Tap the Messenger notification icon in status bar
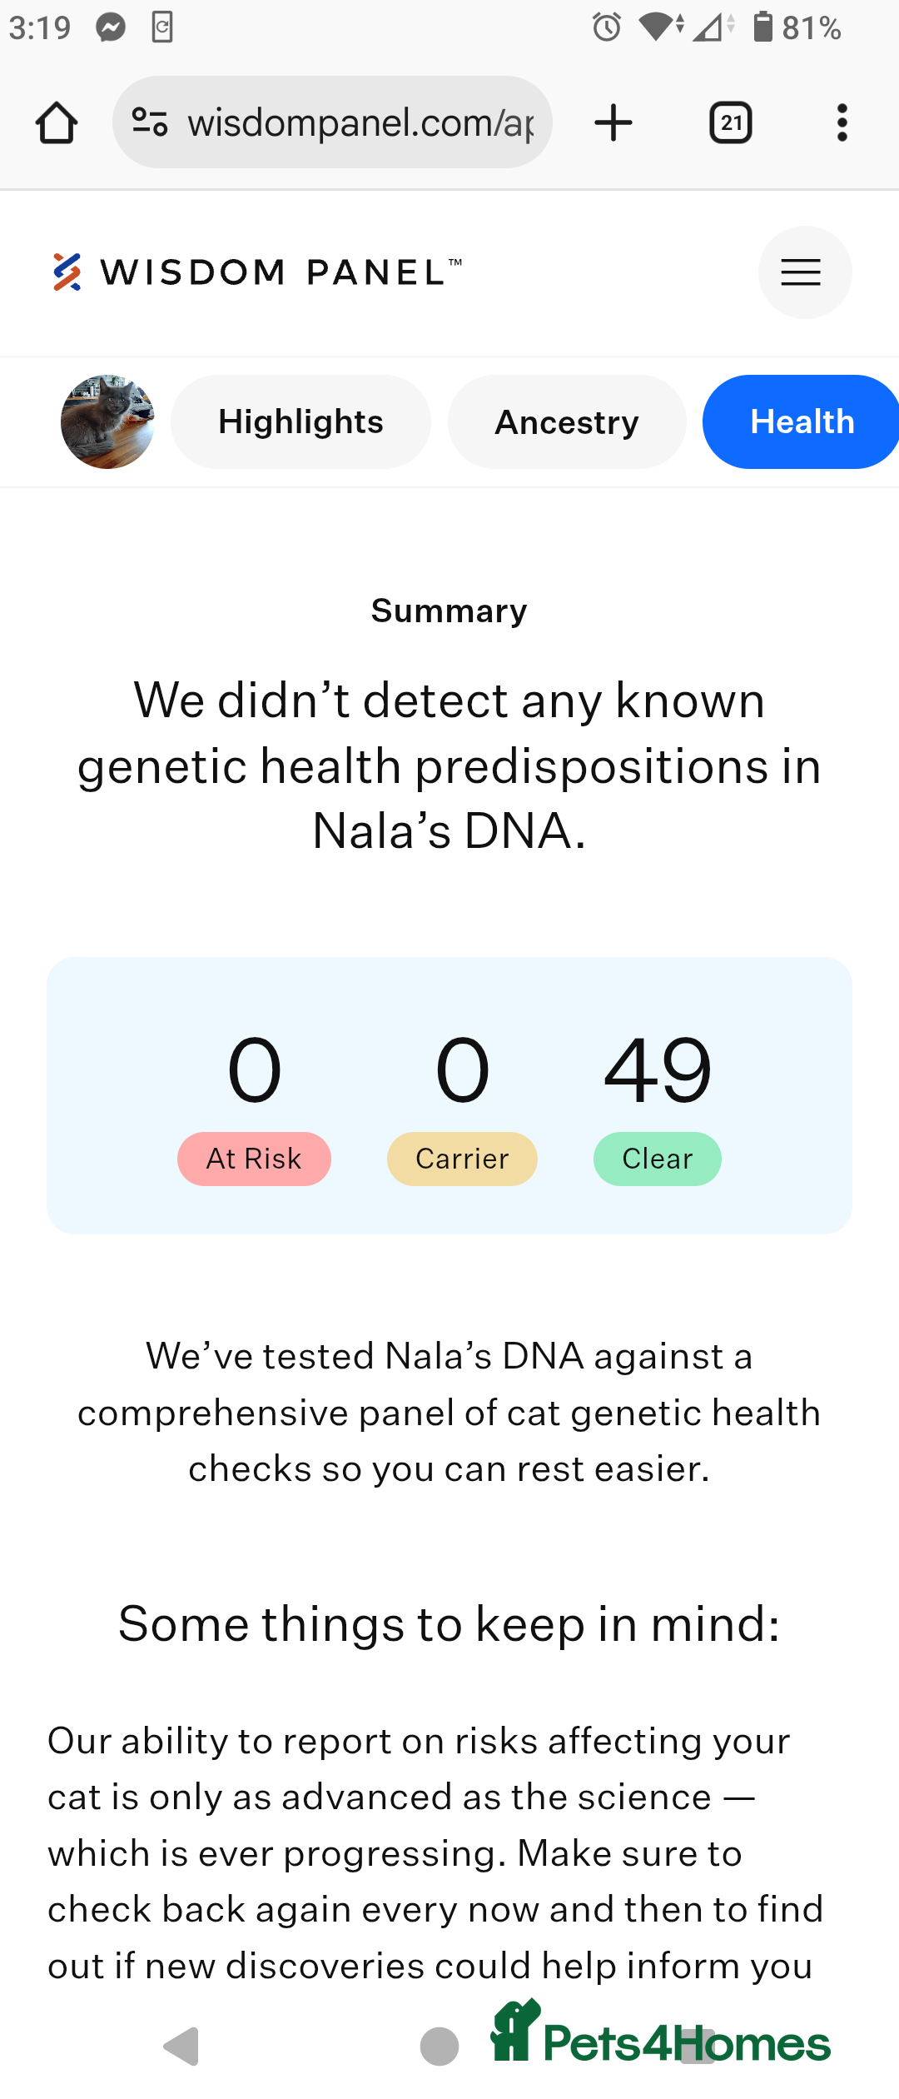This screenshot has height=2099, width=899. click(111, 27)
